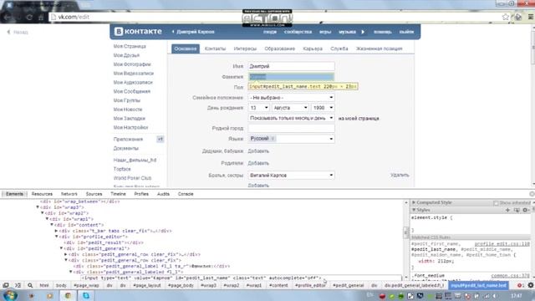
Task: Click the taskbar clock
Action: [x=517, y=295]
